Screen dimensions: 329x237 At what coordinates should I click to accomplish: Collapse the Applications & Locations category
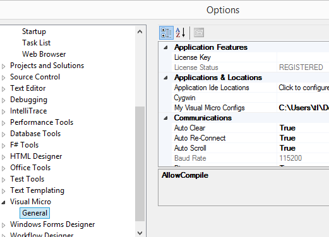165,78
